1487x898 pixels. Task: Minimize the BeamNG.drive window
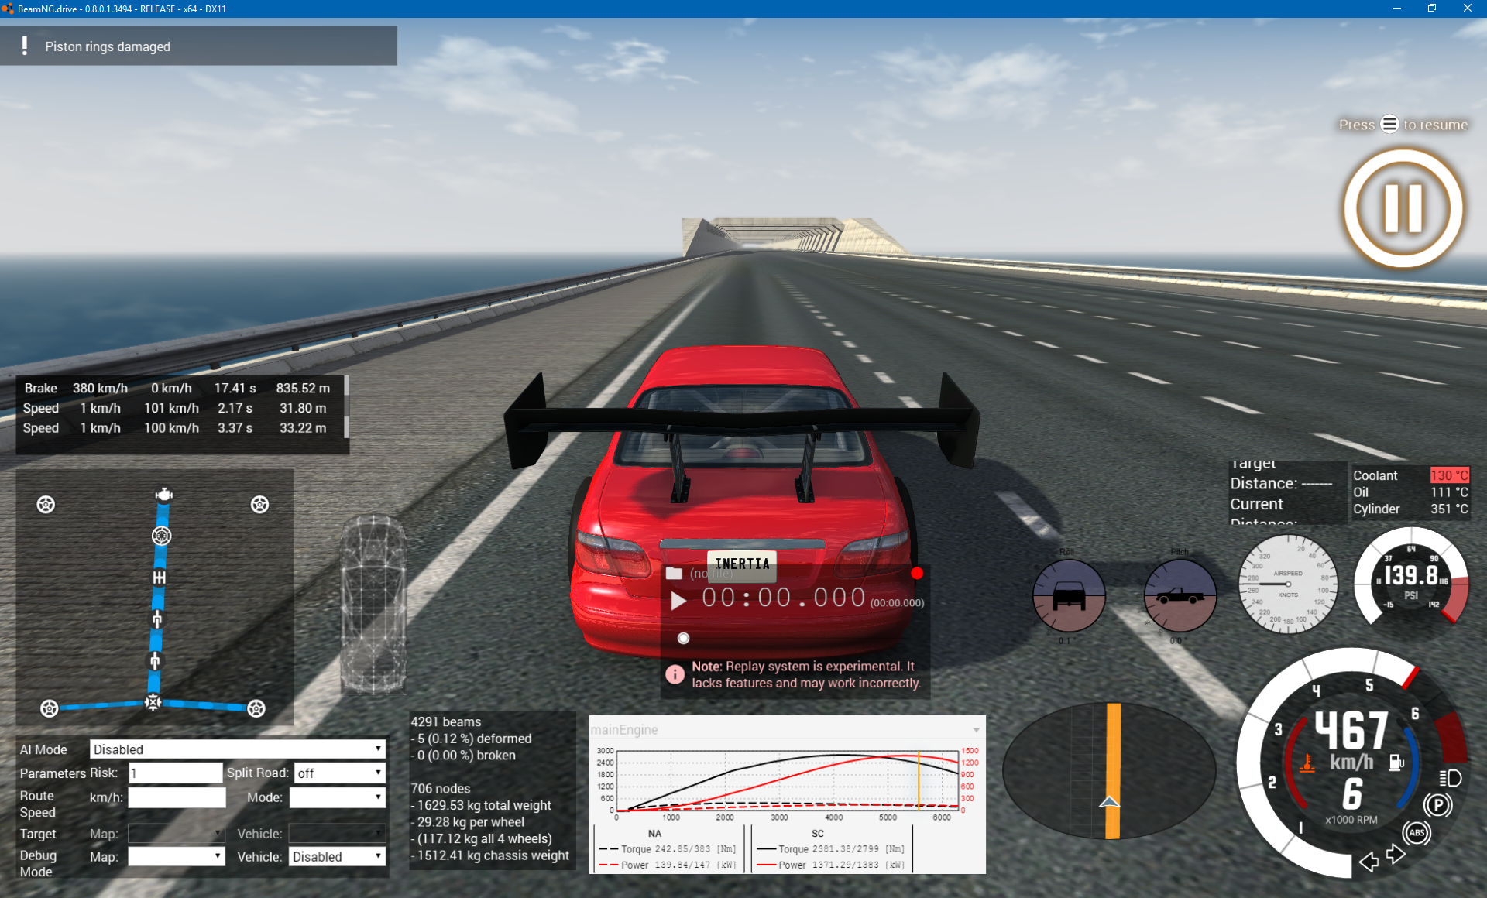click(x=1396, y=9)
